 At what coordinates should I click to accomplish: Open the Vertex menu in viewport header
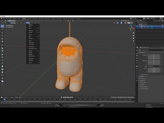click(32, 23)
